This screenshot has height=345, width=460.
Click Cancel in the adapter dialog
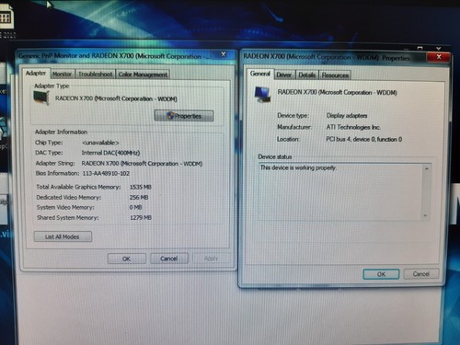click(169, 259)
